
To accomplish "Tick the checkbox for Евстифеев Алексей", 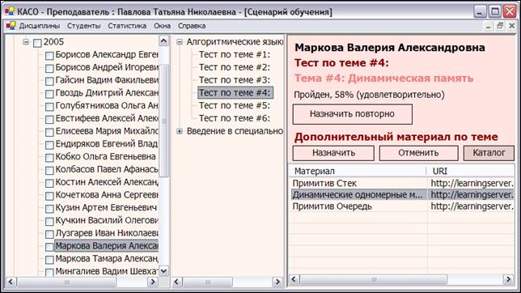I will point(49,120).
